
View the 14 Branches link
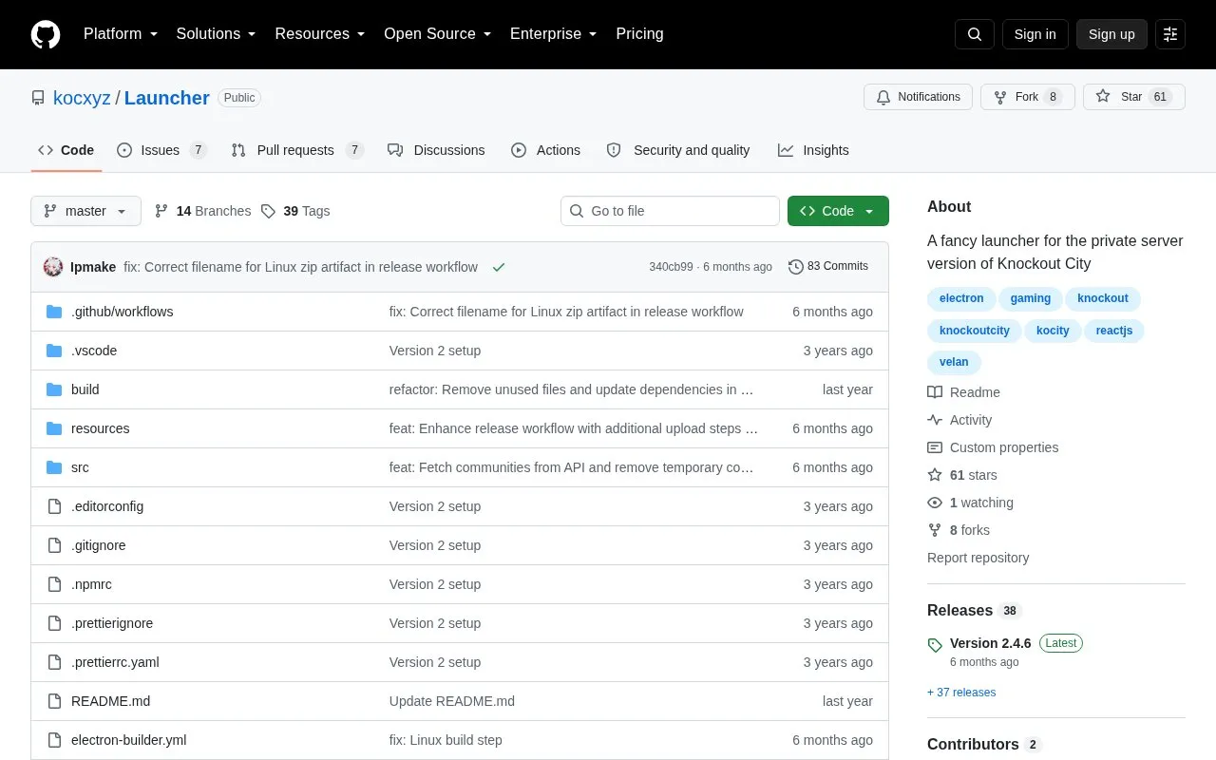(x=202, y=211)
